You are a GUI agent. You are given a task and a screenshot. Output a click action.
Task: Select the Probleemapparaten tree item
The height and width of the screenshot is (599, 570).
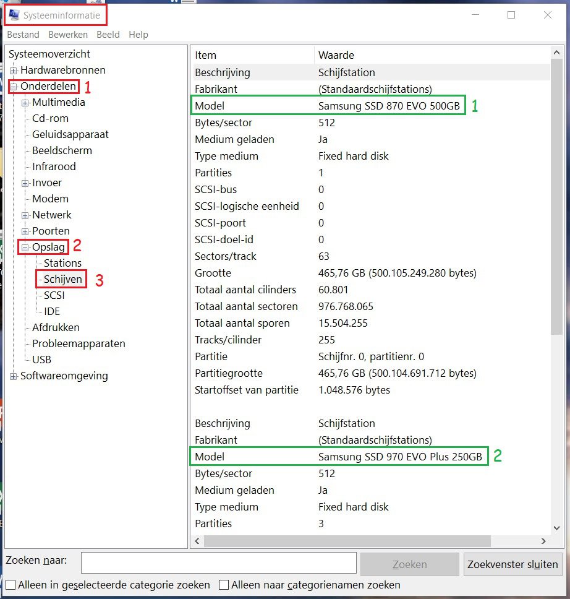pyautogui.click(x=79, y=343)
